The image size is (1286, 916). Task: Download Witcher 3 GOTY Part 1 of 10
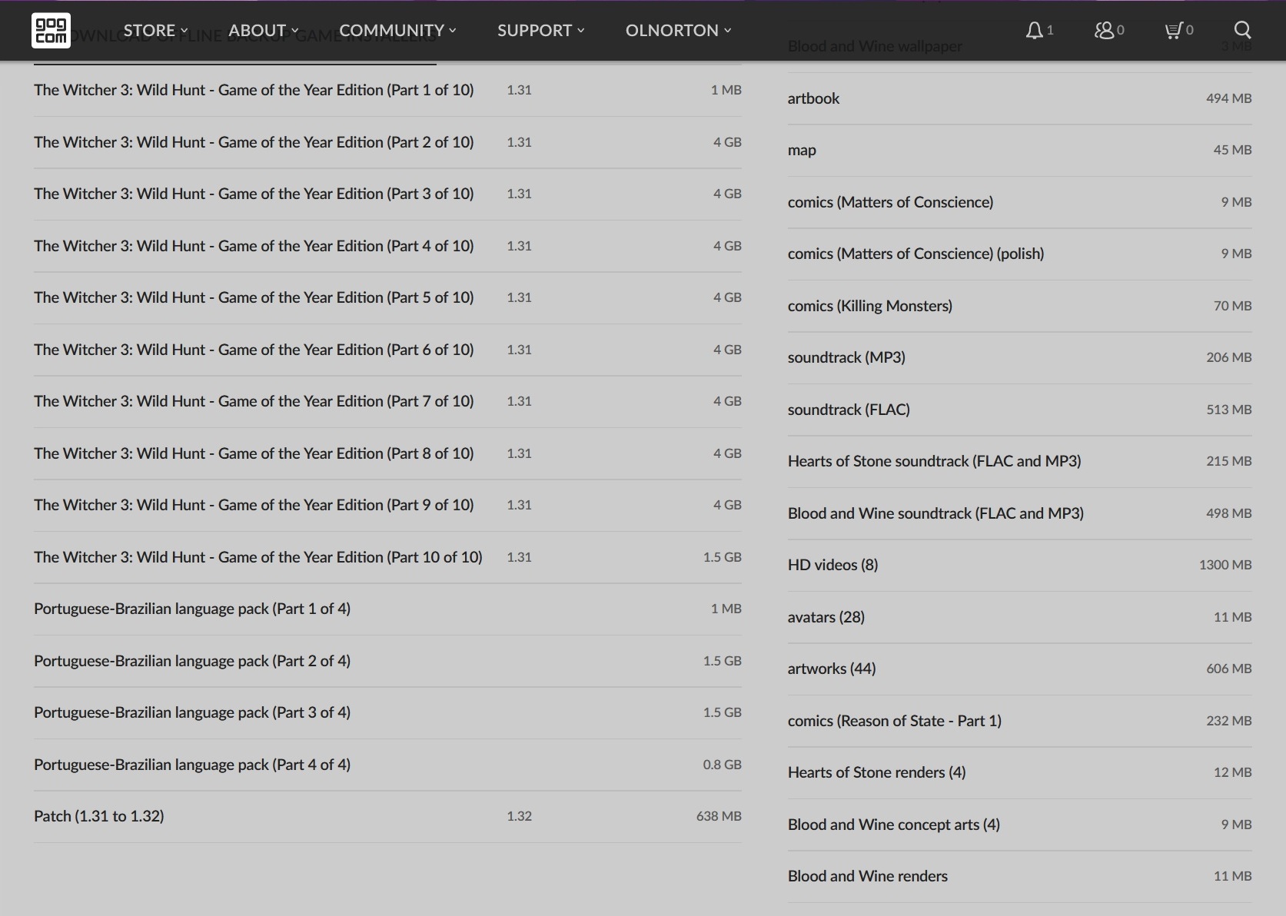tap(387, 90)
